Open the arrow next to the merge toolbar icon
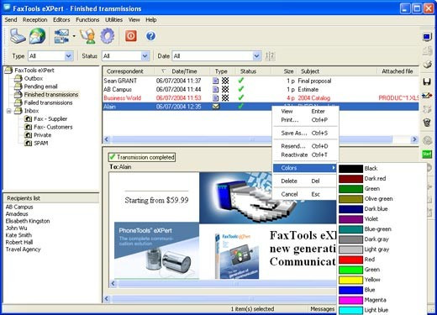 (x=74, y=36)
